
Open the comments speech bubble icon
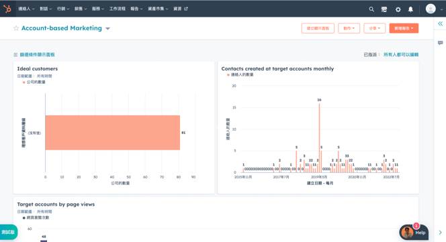click(440, 43)
